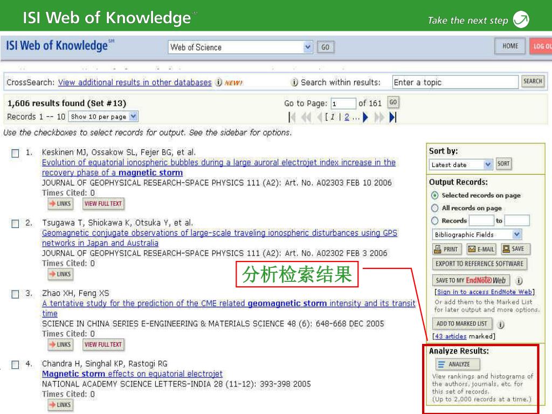Click LINKS button for record 2
552x414 pixels.
pos(60,274)
